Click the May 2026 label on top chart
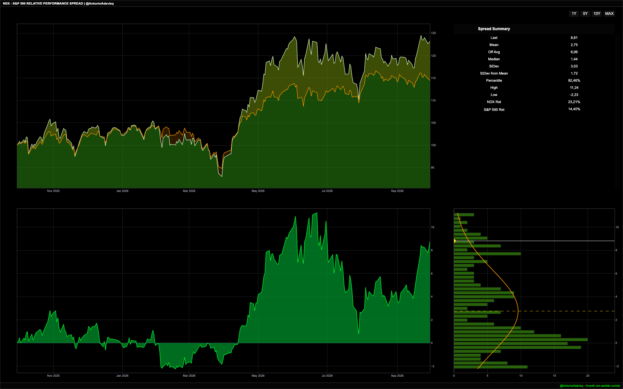The width and height of the screenshot is (623, 389). click(x=258, y=191)
